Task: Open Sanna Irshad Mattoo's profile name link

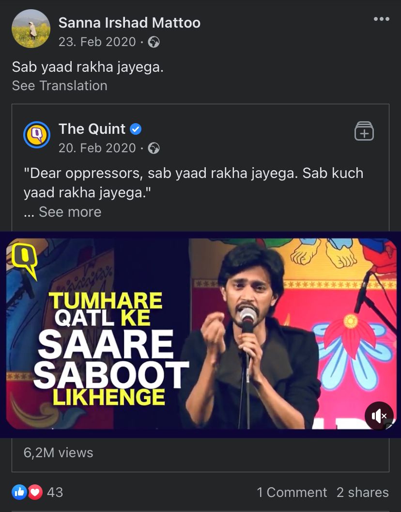Action: click(x=129, y=23)
